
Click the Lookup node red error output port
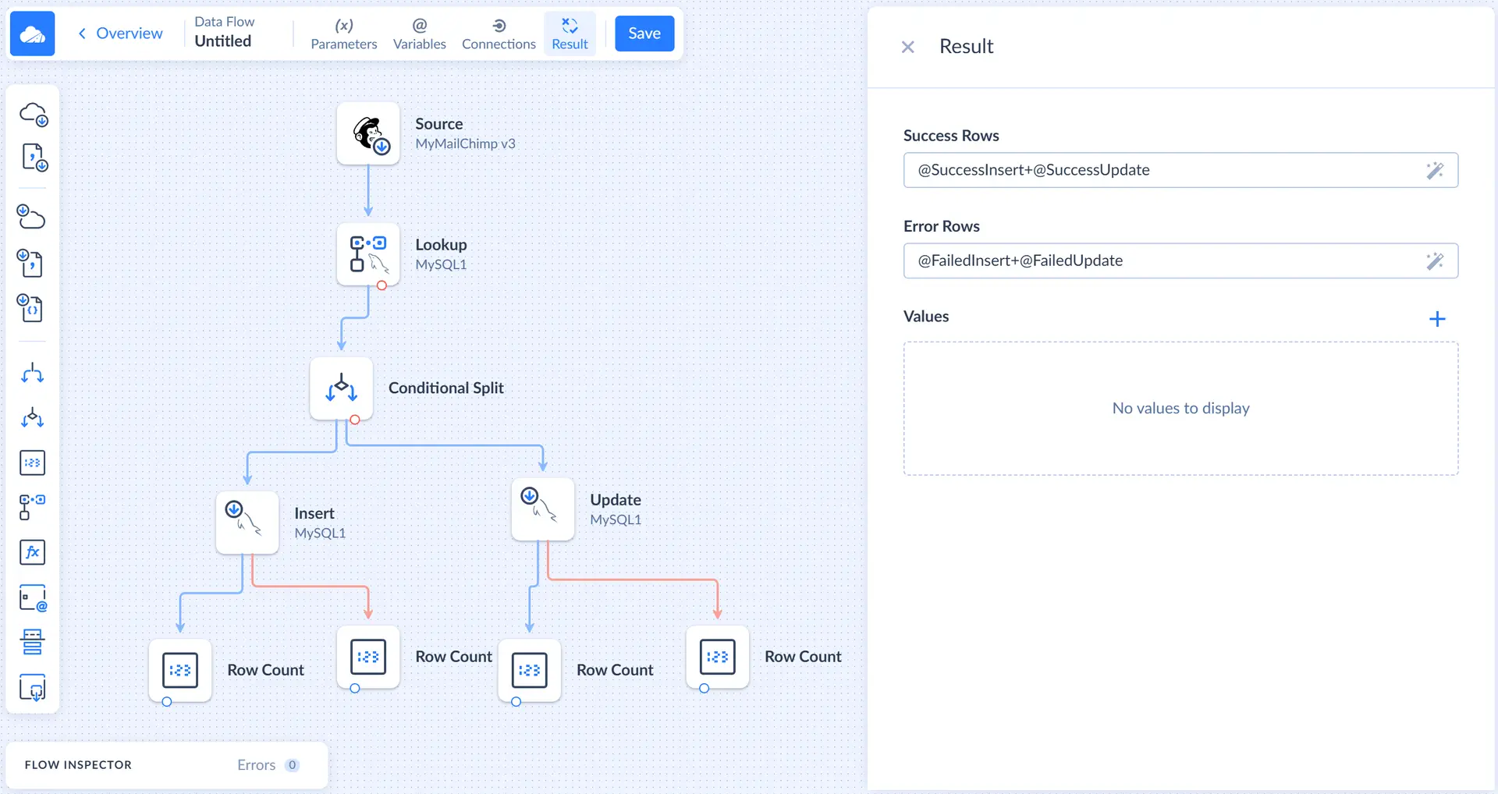(x=382, y=285)
